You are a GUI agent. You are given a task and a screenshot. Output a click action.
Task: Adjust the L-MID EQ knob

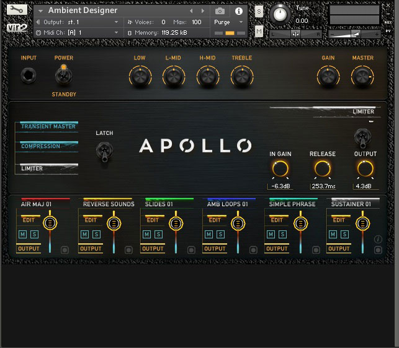tap(174, 77)
